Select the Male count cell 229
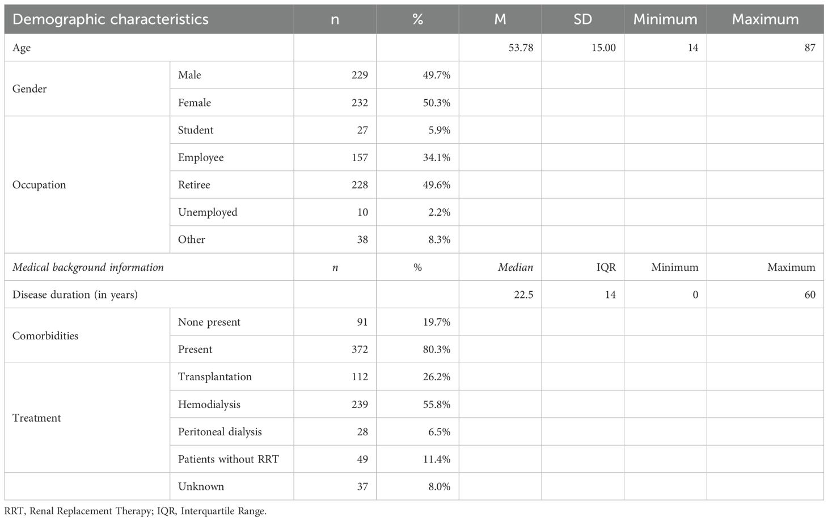Image resolution: width=828 pixels, height=521 pixels. click(x=360, y=75)
